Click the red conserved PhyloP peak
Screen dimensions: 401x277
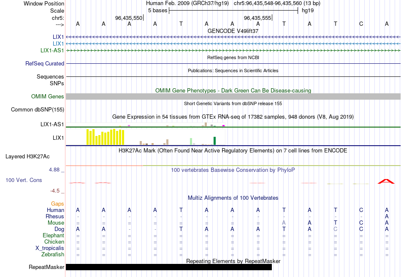coord(386,181)
